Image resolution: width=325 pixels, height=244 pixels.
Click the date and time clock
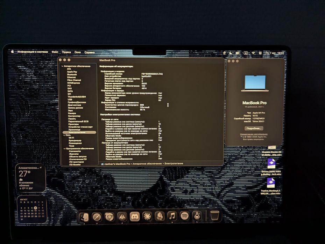[x=275, y=53]
